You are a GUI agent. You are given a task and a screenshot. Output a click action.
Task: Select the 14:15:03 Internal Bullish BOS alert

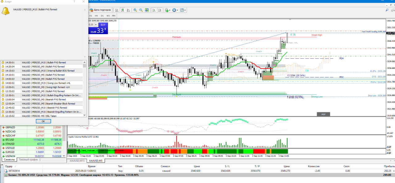click(42, 71)
